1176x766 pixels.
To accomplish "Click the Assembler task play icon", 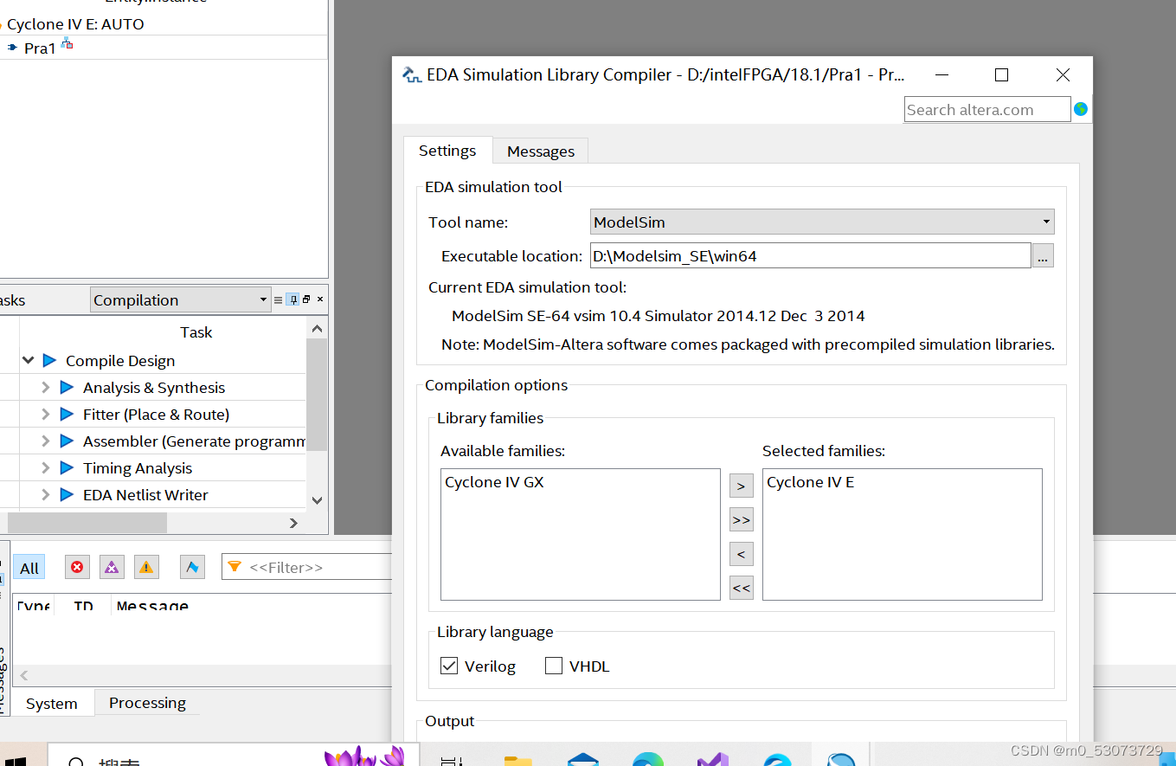I will pos(67,441).
